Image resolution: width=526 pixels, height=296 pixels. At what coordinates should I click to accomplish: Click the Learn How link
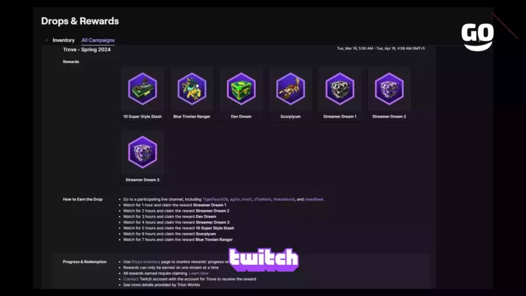[199, 274]
